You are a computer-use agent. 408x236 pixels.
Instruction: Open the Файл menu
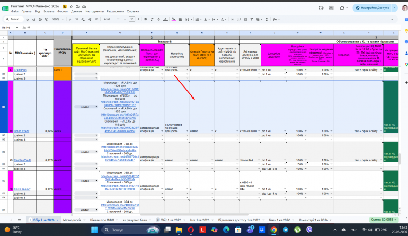click(14, 12)
